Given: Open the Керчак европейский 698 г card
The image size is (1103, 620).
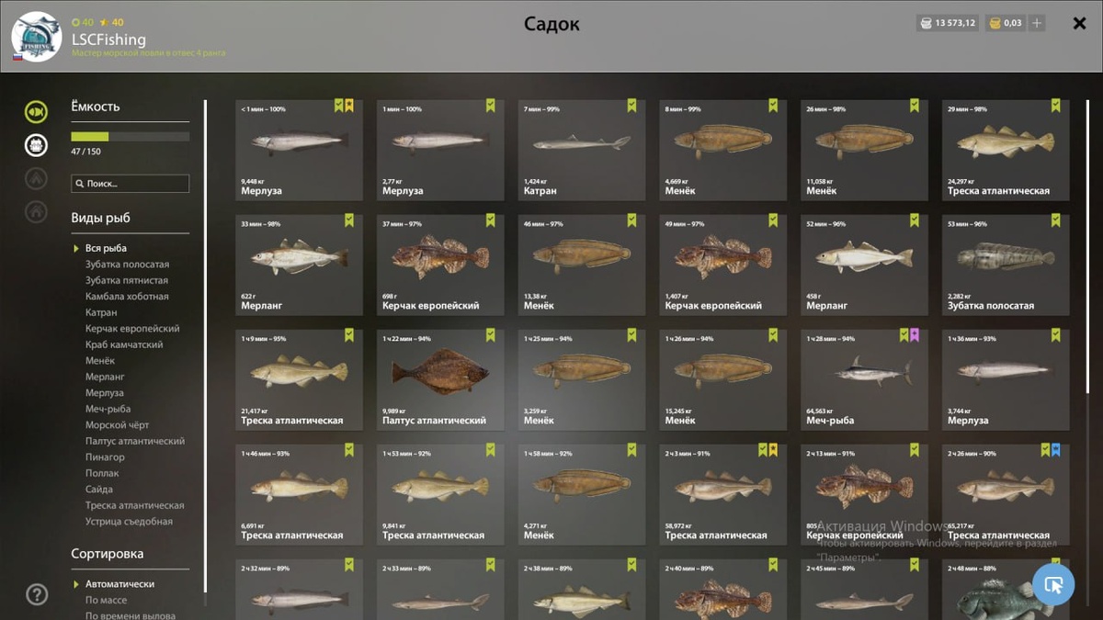Looking at the screenshot, I should (x=440, y=265).
